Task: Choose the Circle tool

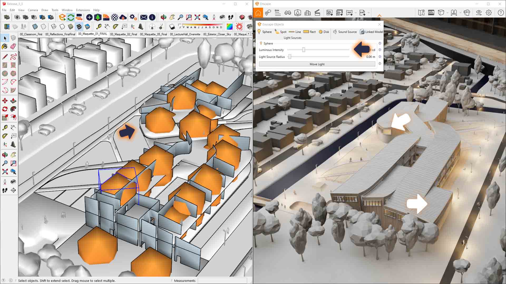Action: (x=5, y=73)
